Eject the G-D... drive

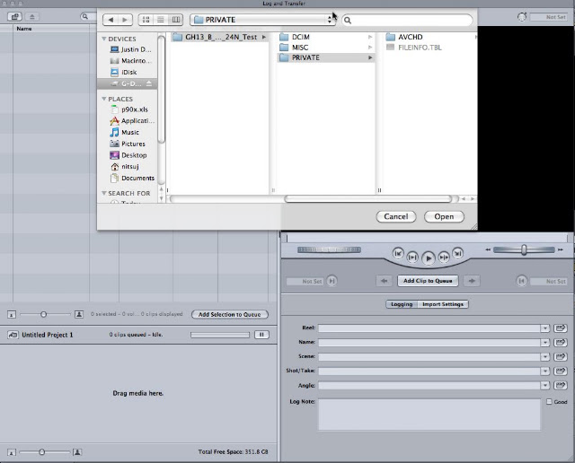click(148, 83)
